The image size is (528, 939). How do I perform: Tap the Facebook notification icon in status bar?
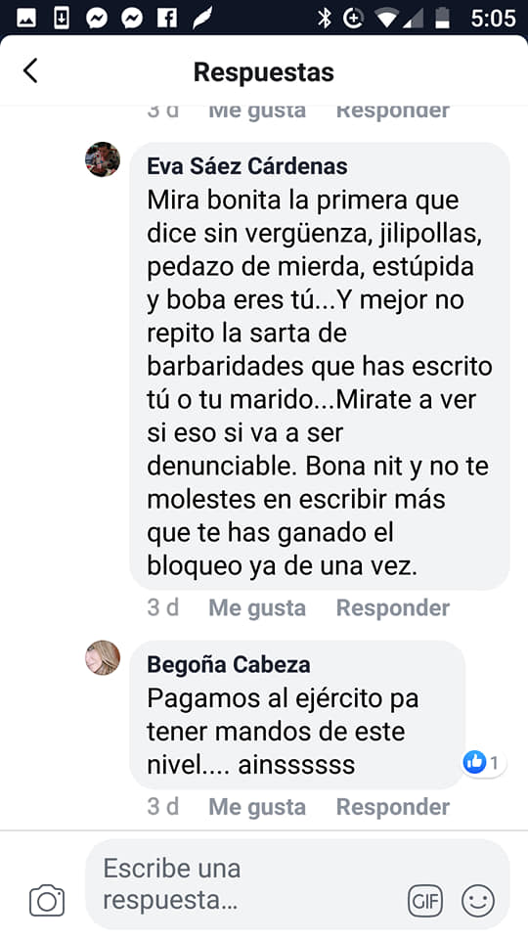pyautogui.click(x=167, y=19)
